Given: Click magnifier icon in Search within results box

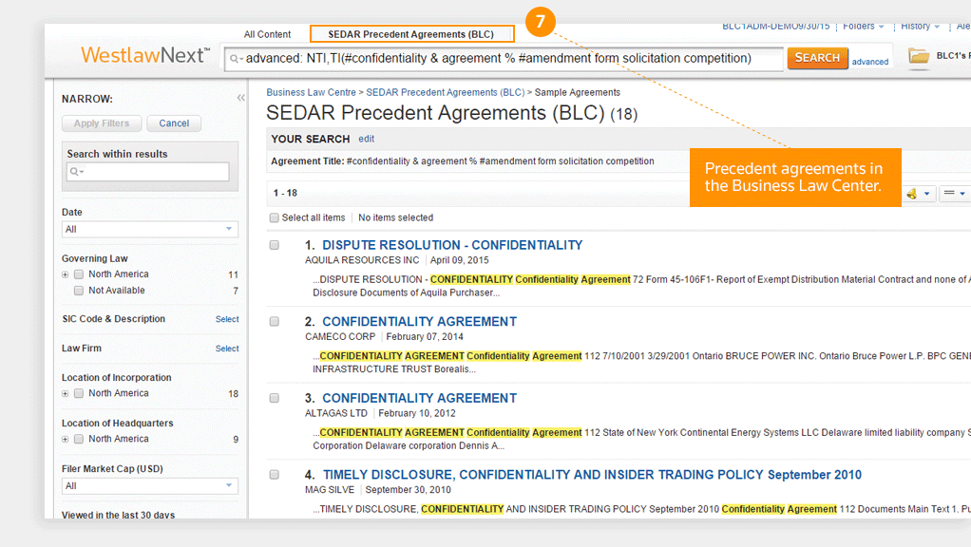Looking at the screenshot, I should pos(74,171).
